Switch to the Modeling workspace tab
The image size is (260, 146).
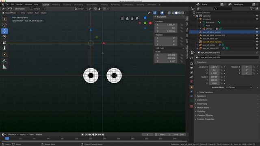56,4
